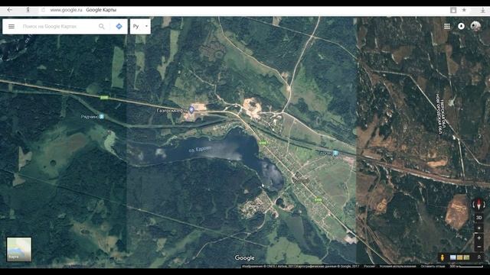Collapse imagery strip with double chevron
490x275 pixels.
pos(479,257)
